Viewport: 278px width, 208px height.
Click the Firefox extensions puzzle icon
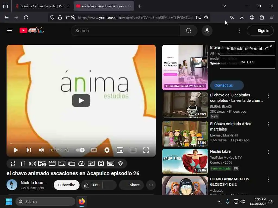tap(262, 17)
